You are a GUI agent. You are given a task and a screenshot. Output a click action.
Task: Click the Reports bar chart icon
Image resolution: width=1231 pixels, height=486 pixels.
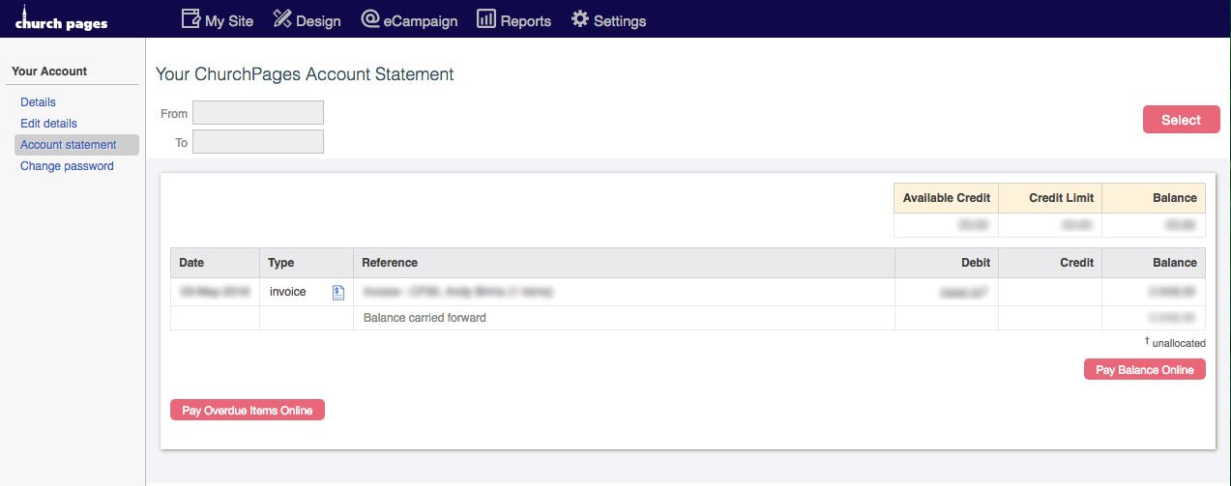(486, 18)
